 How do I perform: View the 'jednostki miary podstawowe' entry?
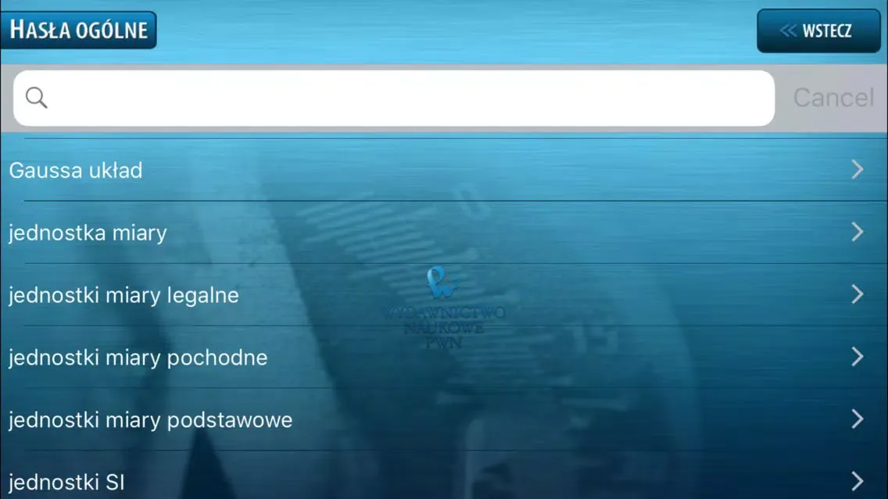[x=444, y=419]
